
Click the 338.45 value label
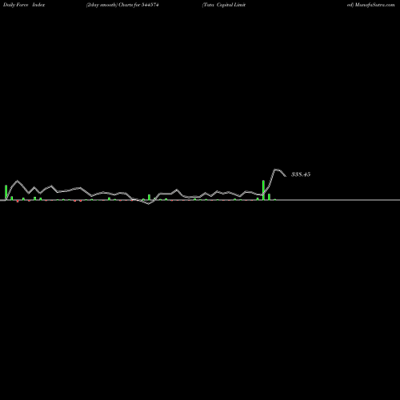[x=301, y=174]
